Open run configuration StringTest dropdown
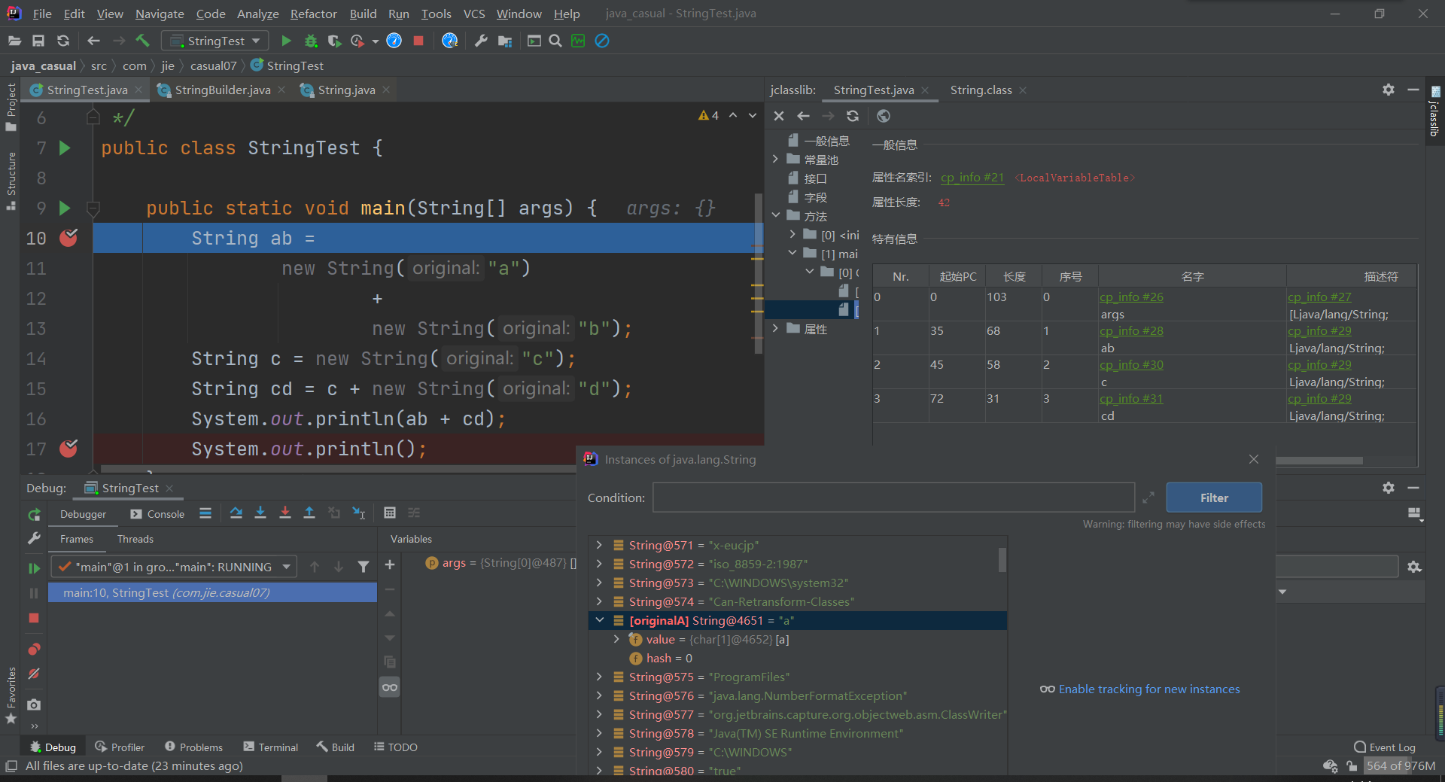Screen dimensions: 1445x782 point(215,41)
